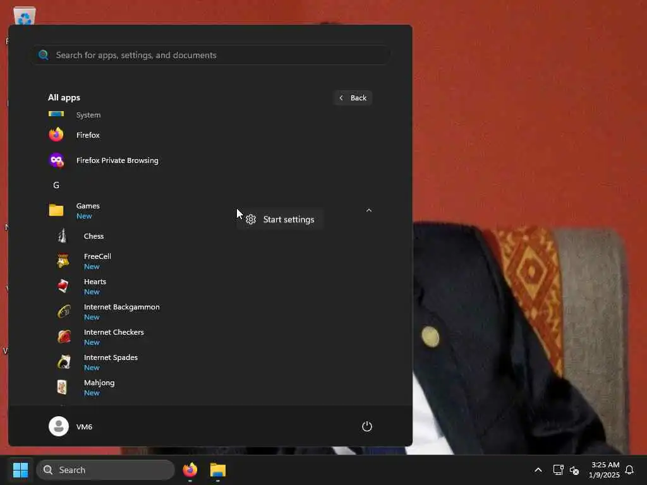Go Back from All apps

(x=353, y=98)
